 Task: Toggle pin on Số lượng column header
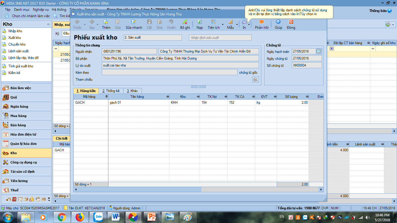click(307, 97)
